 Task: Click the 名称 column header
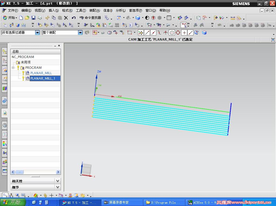[x=36, y=51]
